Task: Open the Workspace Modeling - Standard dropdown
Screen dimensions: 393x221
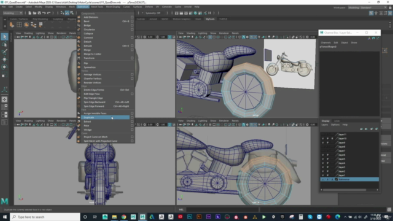Action: pos(368,7)
